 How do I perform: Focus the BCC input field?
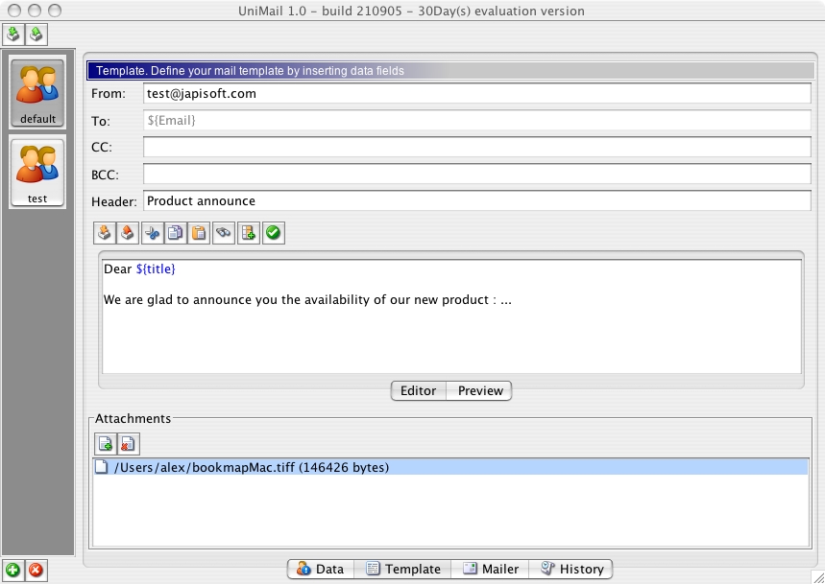point(476,174)
